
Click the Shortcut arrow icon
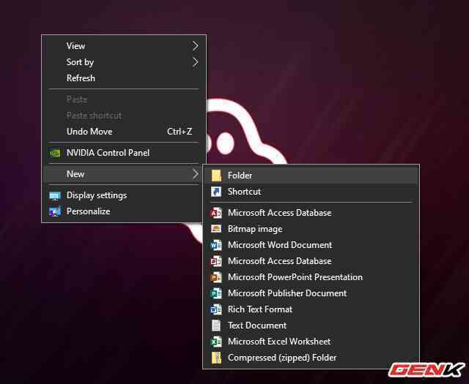(x=216, y=192)
